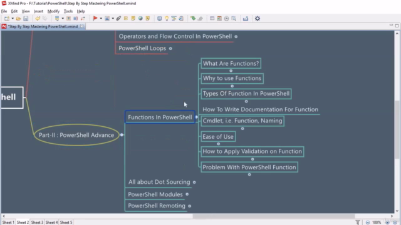The height and width of the screenshot is (225, 401).
Task: Open the File menu
Action: pos(4,11)
